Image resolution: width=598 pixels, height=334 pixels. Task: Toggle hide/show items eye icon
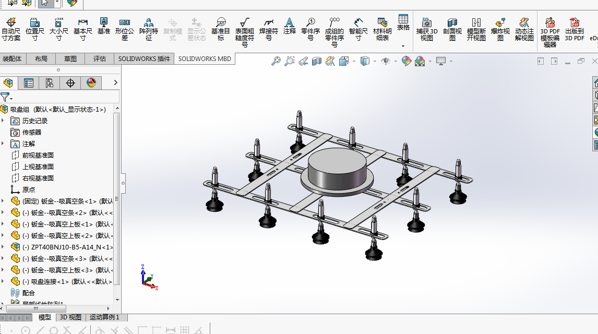[386, 61]
